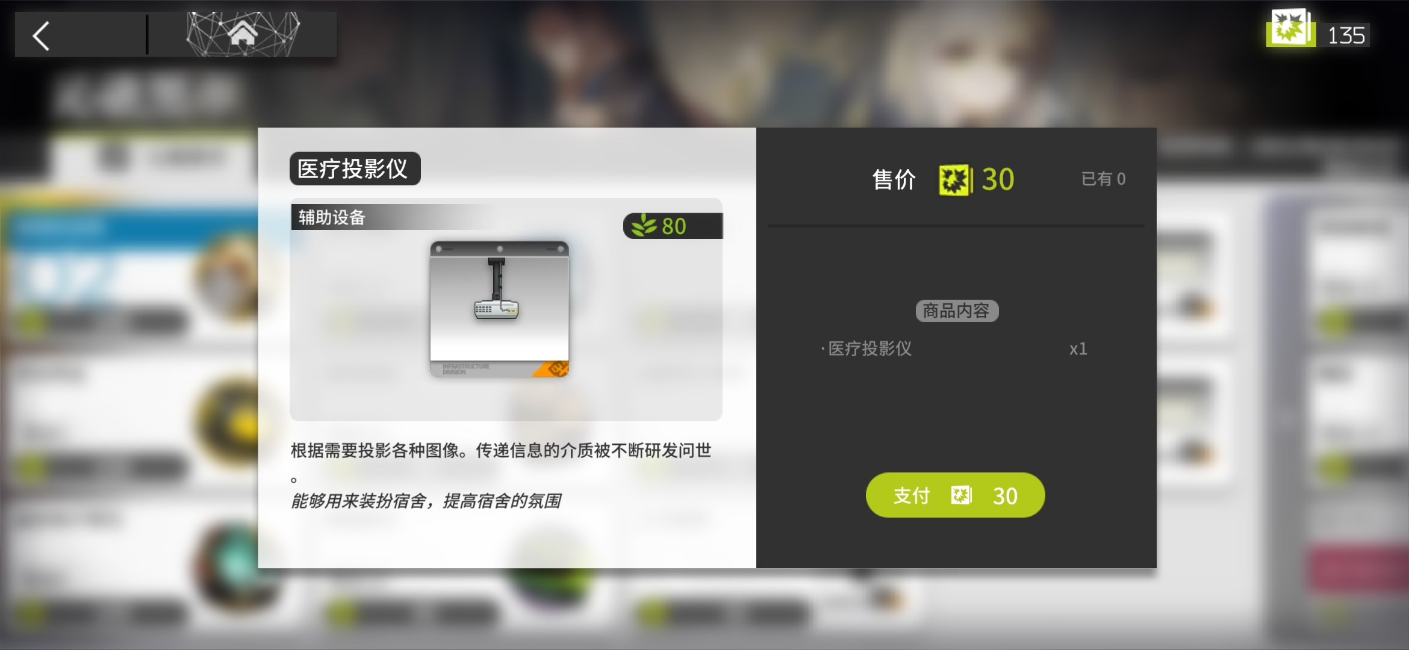Click the 医疗投影仪 title label
Screen dimensions: 1409x650
(x=355, y=169)
